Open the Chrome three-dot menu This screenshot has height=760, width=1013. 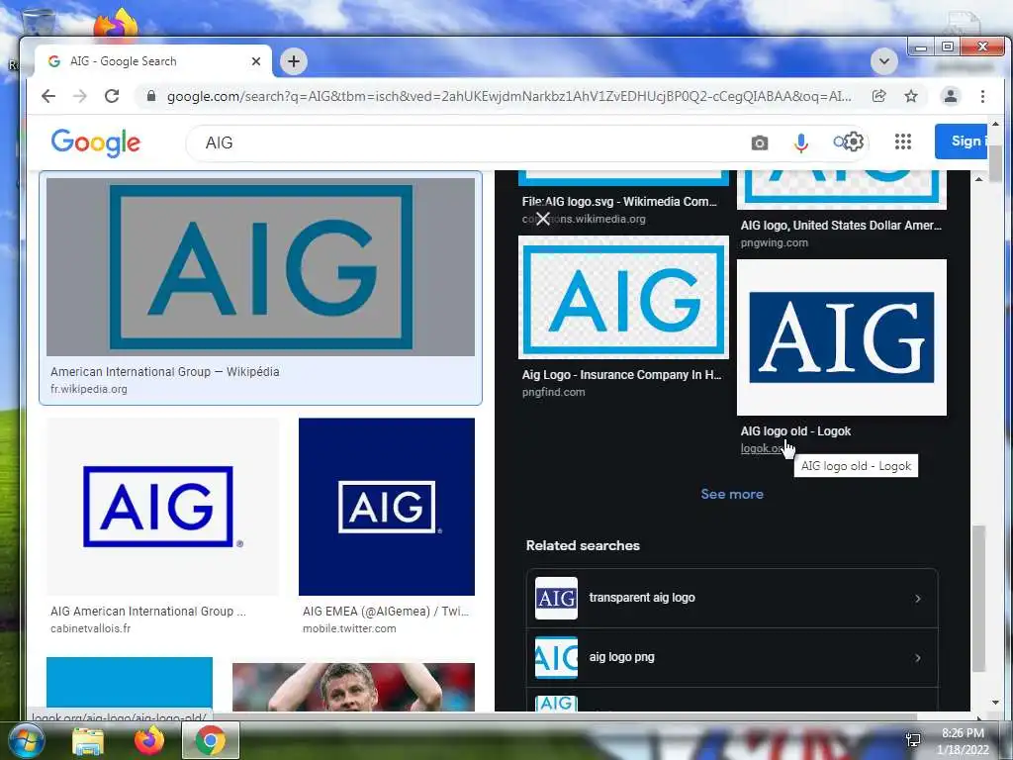click(x=982, y=96)
